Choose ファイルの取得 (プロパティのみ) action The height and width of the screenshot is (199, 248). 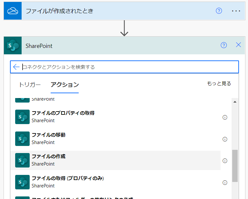pos(116,182)
